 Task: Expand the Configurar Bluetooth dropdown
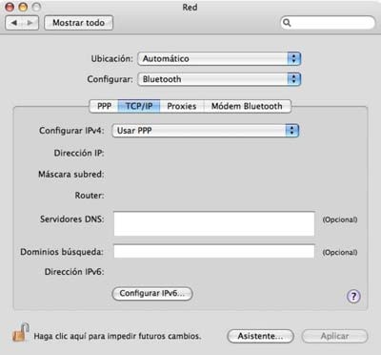pos(219,79)
